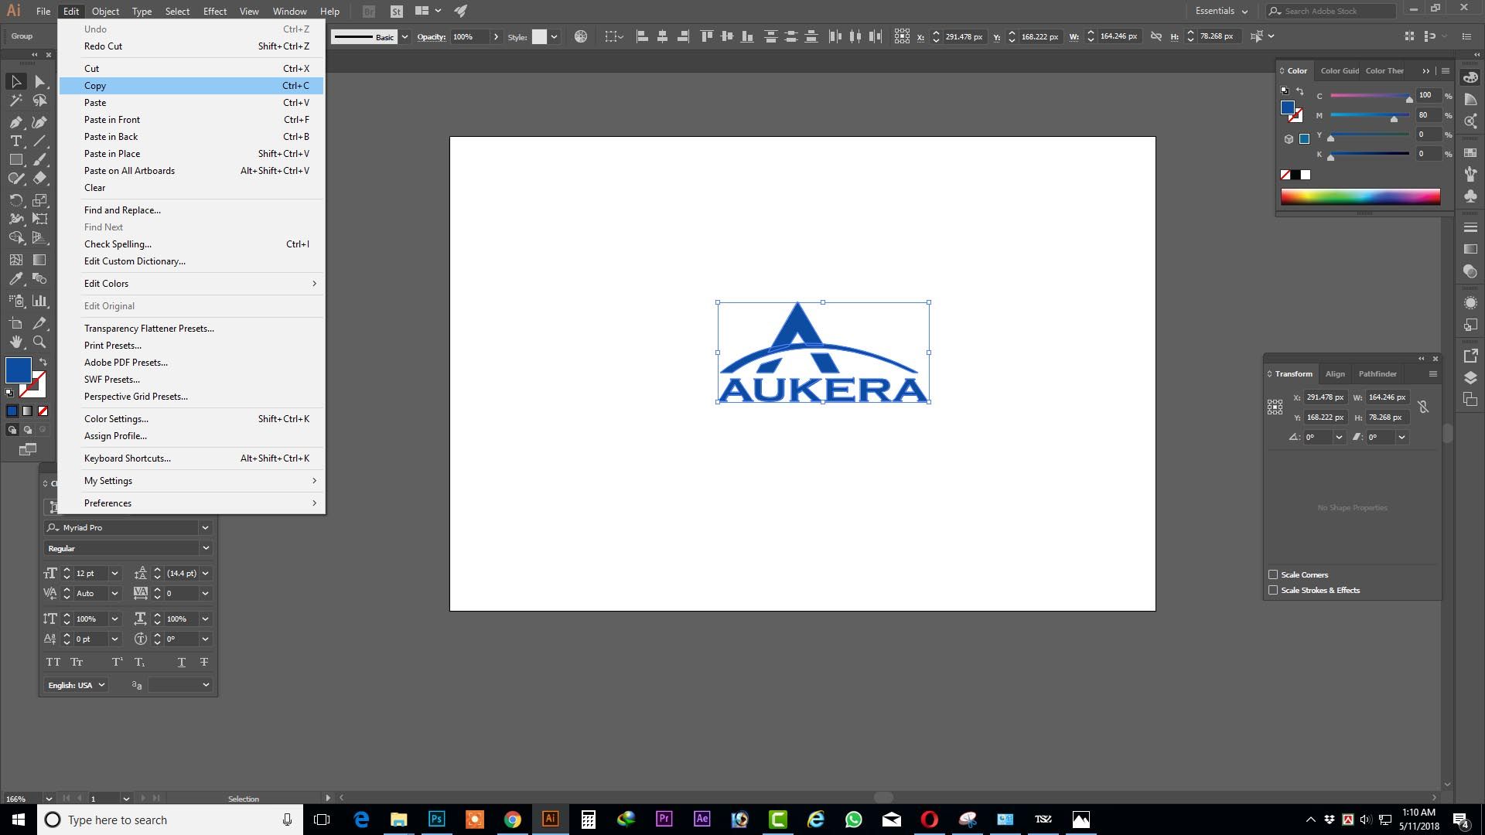Select the Selection tool arrow
The width and height of the screenshot is (1485, 835).
(x=15, y=81)
